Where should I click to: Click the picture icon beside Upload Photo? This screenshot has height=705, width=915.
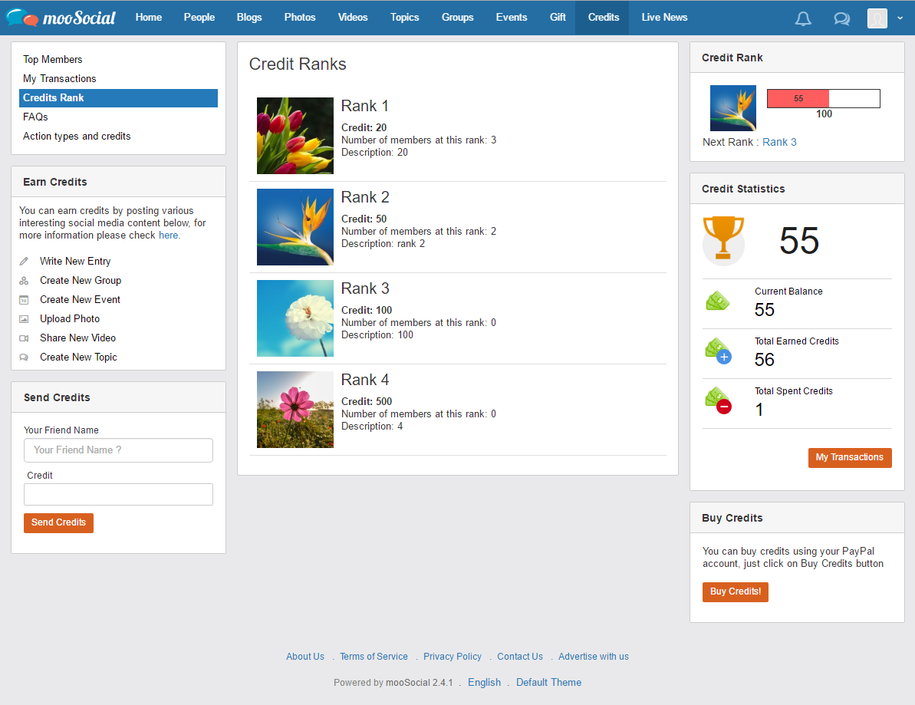pyautogui.click(x=24, y=319)
